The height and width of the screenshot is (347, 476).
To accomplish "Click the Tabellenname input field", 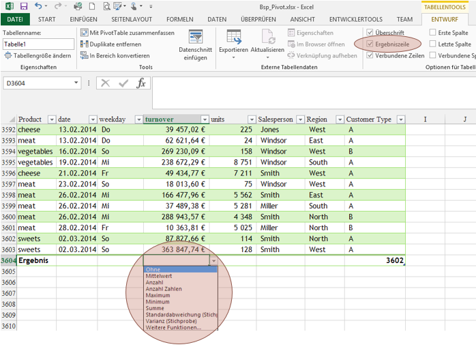I will click(x=38, y=44).
